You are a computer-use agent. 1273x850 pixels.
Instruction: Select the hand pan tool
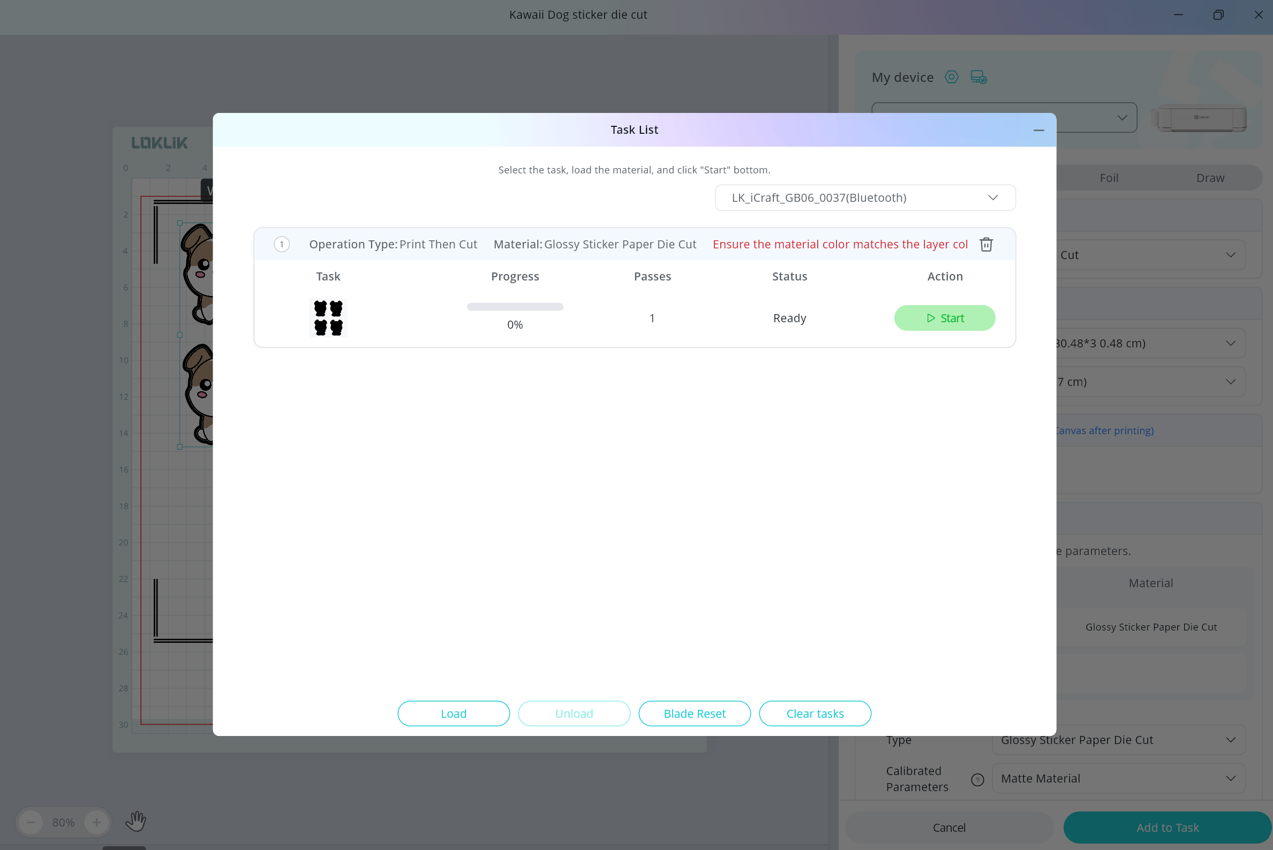(x=135, y=821)
